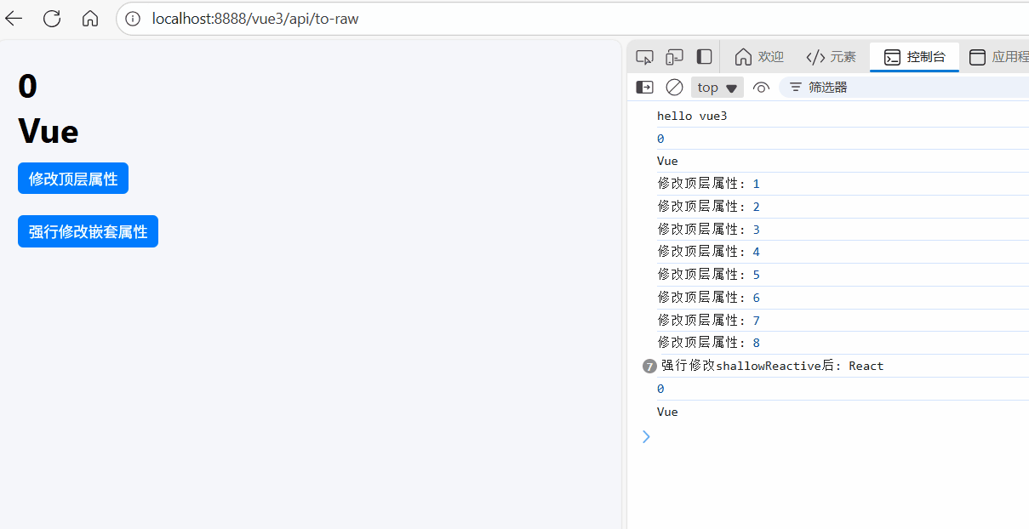The image size is (1029, 529).
Task: Open the top context selector dropdown
Action: click(x=717, y=87)
